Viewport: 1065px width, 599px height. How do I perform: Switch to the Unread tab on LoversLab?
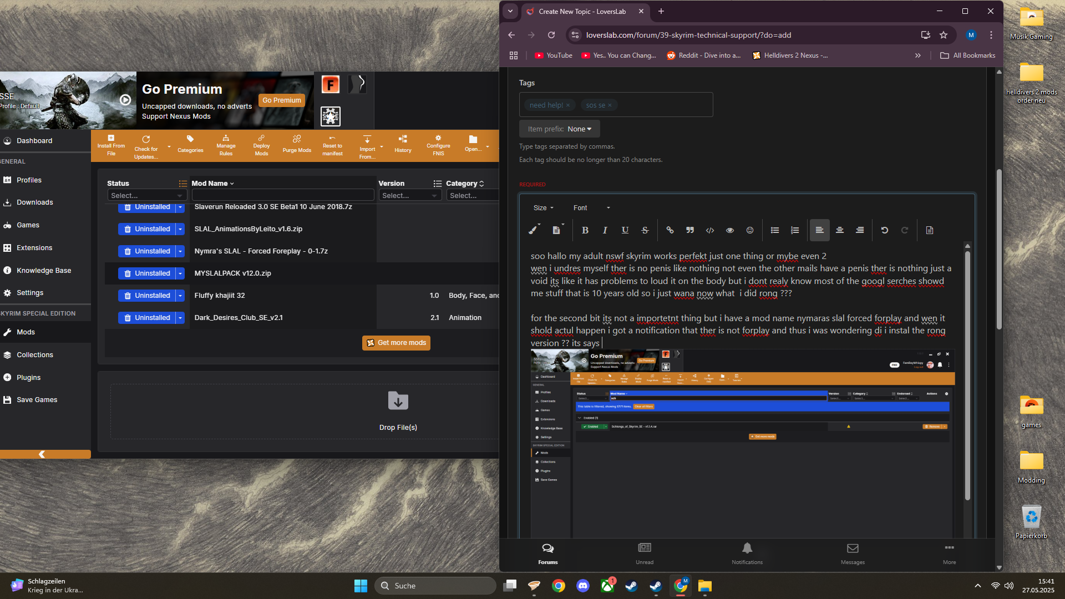click(x=645, y=554)
